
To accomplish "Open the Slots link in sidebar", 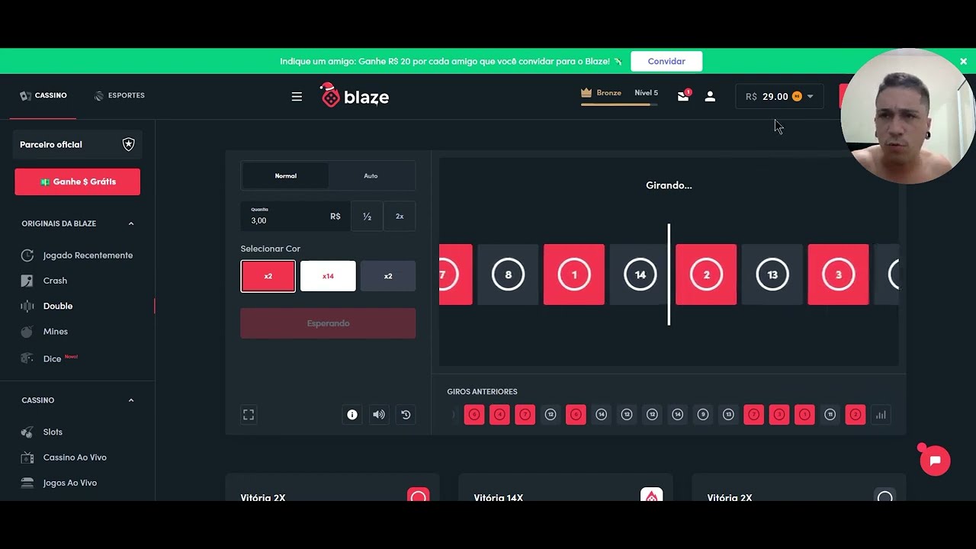I will 53,432.
